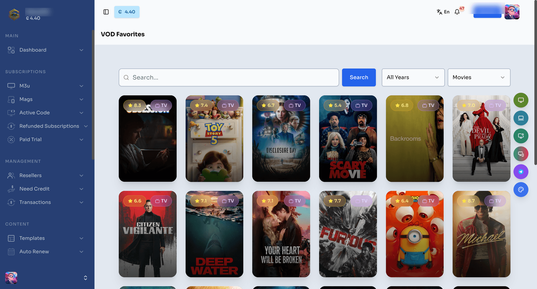Click the TV badge on Michael poster
Viewport: 537px width, 289px height.
pos(495,201)
